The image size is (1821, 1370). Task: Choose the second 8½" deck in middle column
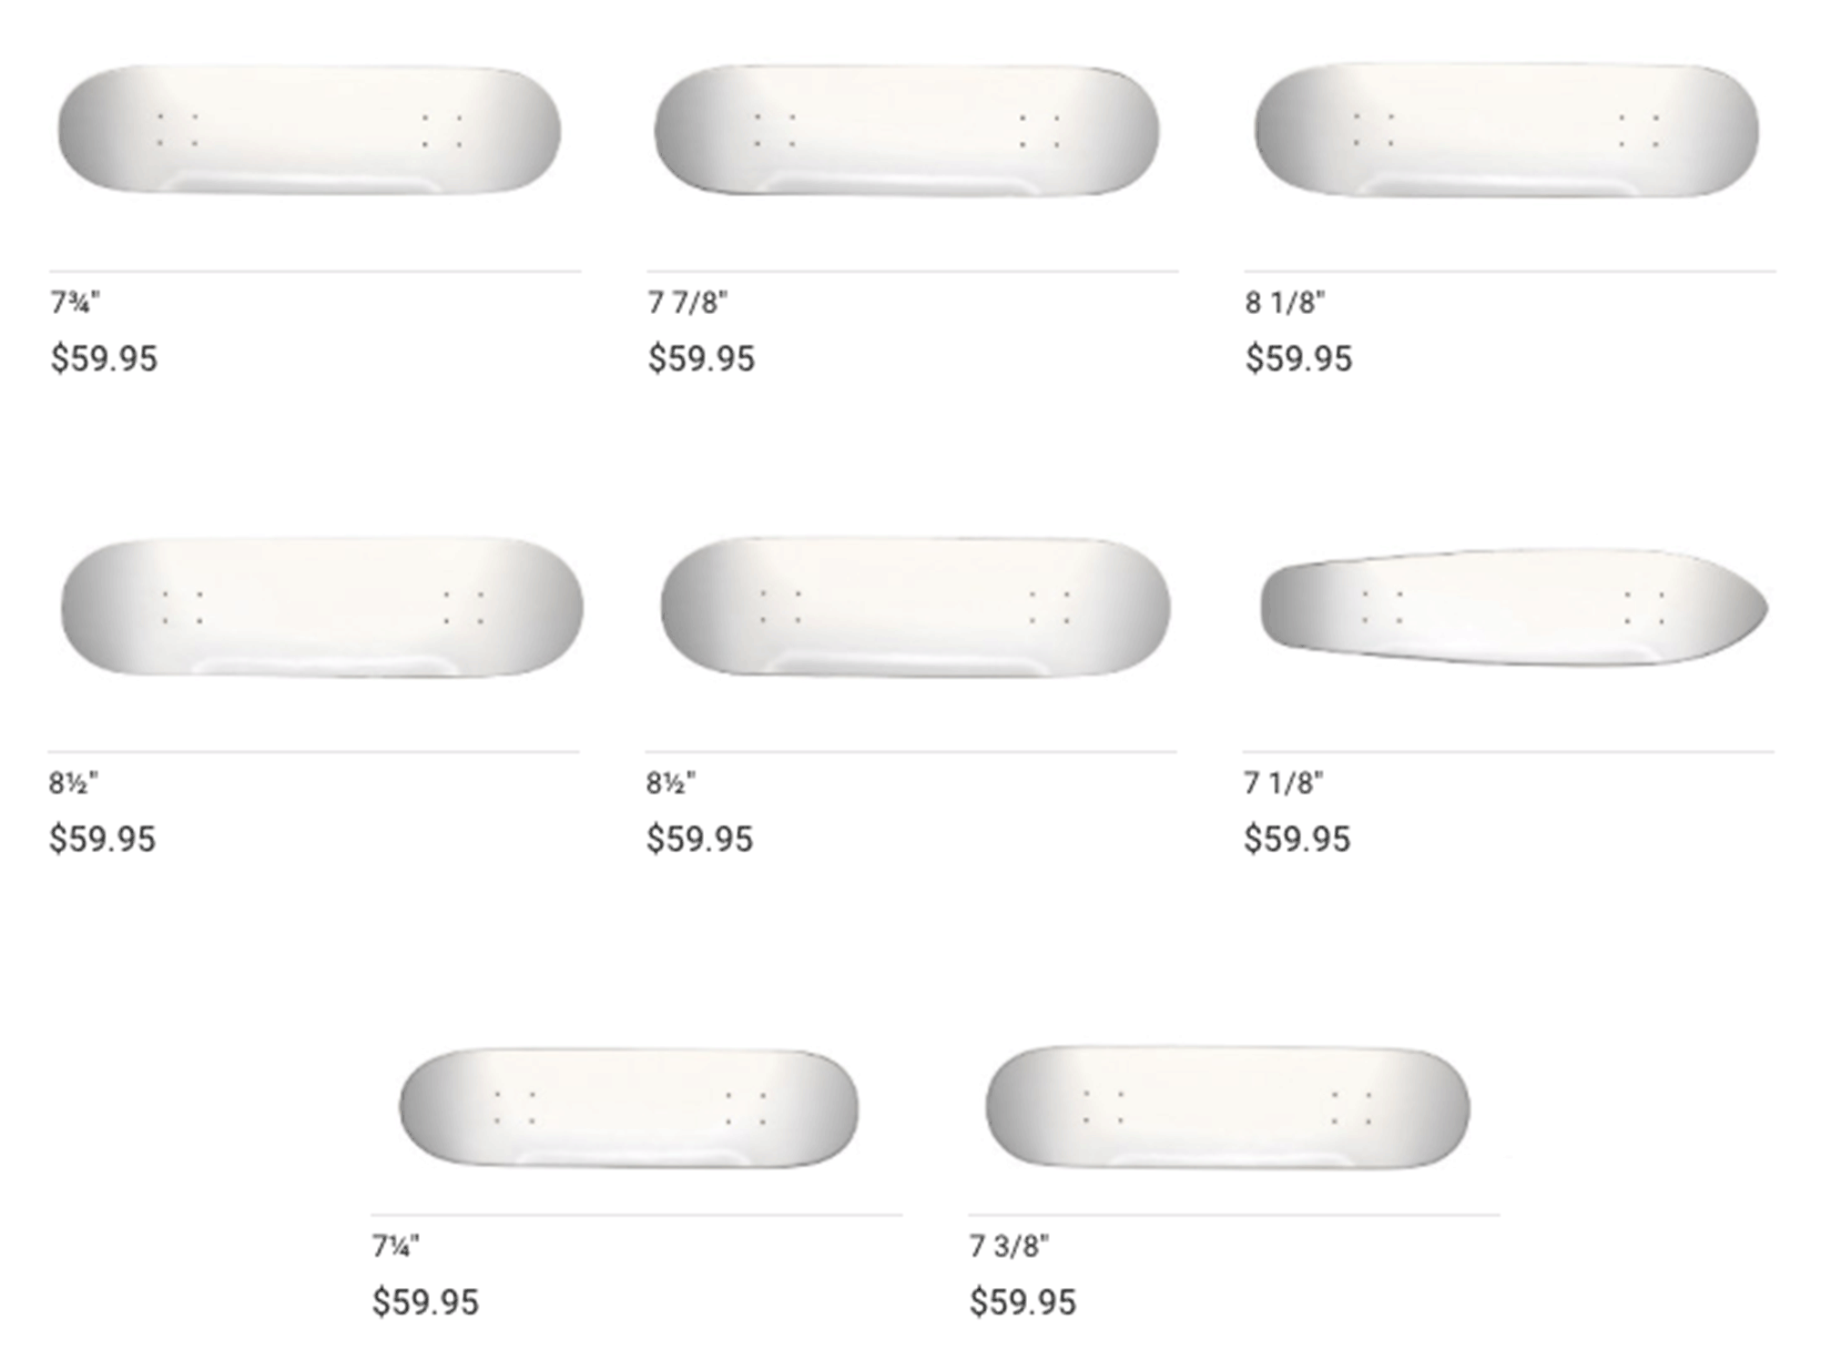(915, 606)
